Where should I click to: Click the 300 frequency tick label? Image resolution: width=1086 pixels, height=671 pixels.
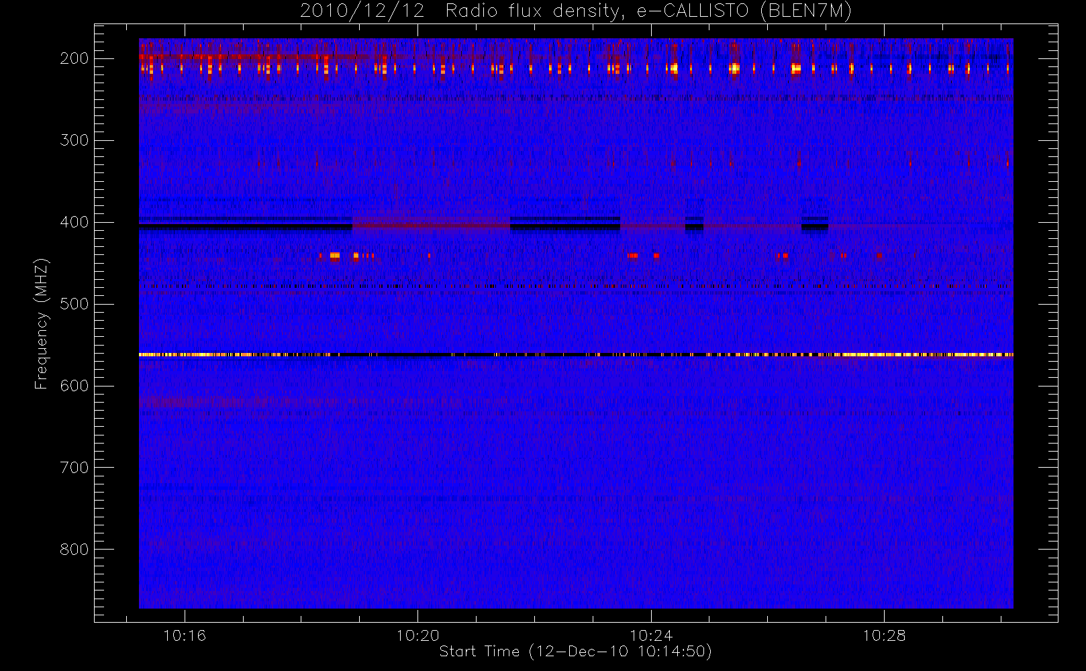[75, 140]
